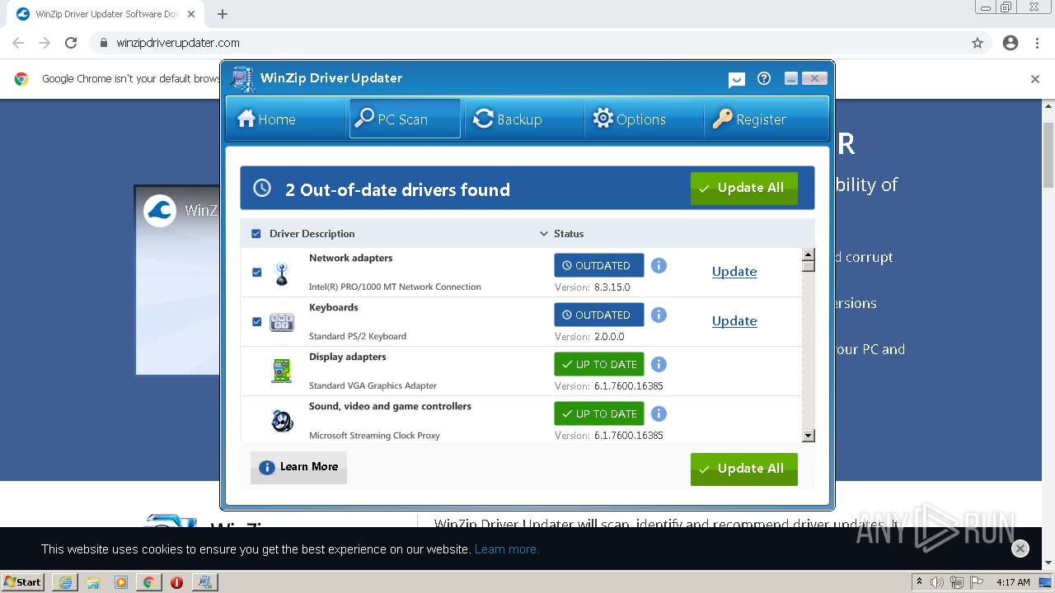Close the cookie consent banner
Viewport: 1055px width, 593px height.
[x=1020, y=549]
